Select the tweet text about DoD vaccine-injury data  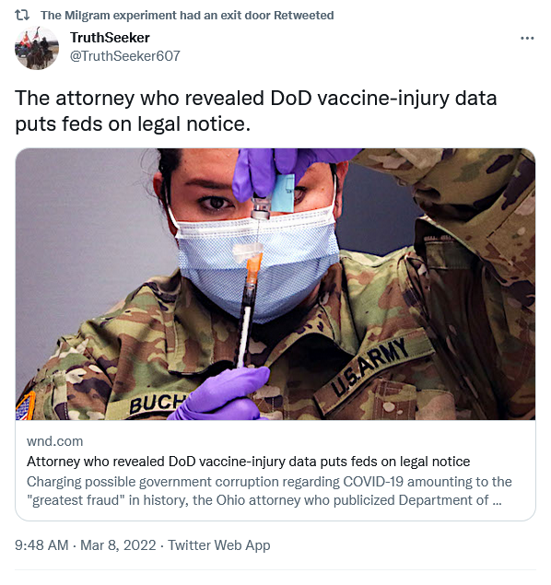coord(256,111)
